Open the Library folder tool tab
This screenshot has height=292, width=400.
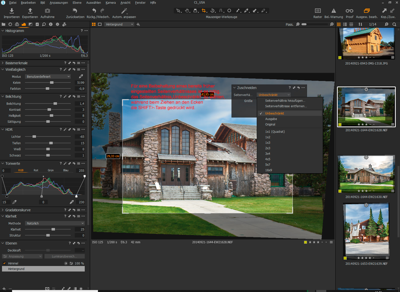tap(3, 24)
